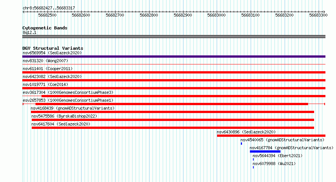Open nsv5475586 (ByrskaBishop2022) label

pyautogui.click(x=64, y=116)
